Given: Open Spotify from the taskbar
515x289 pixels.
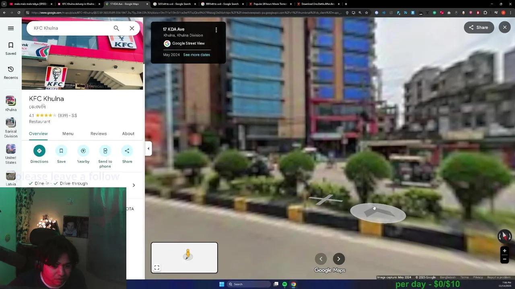Looking at the screenshot, I should [x=284, y=284].
